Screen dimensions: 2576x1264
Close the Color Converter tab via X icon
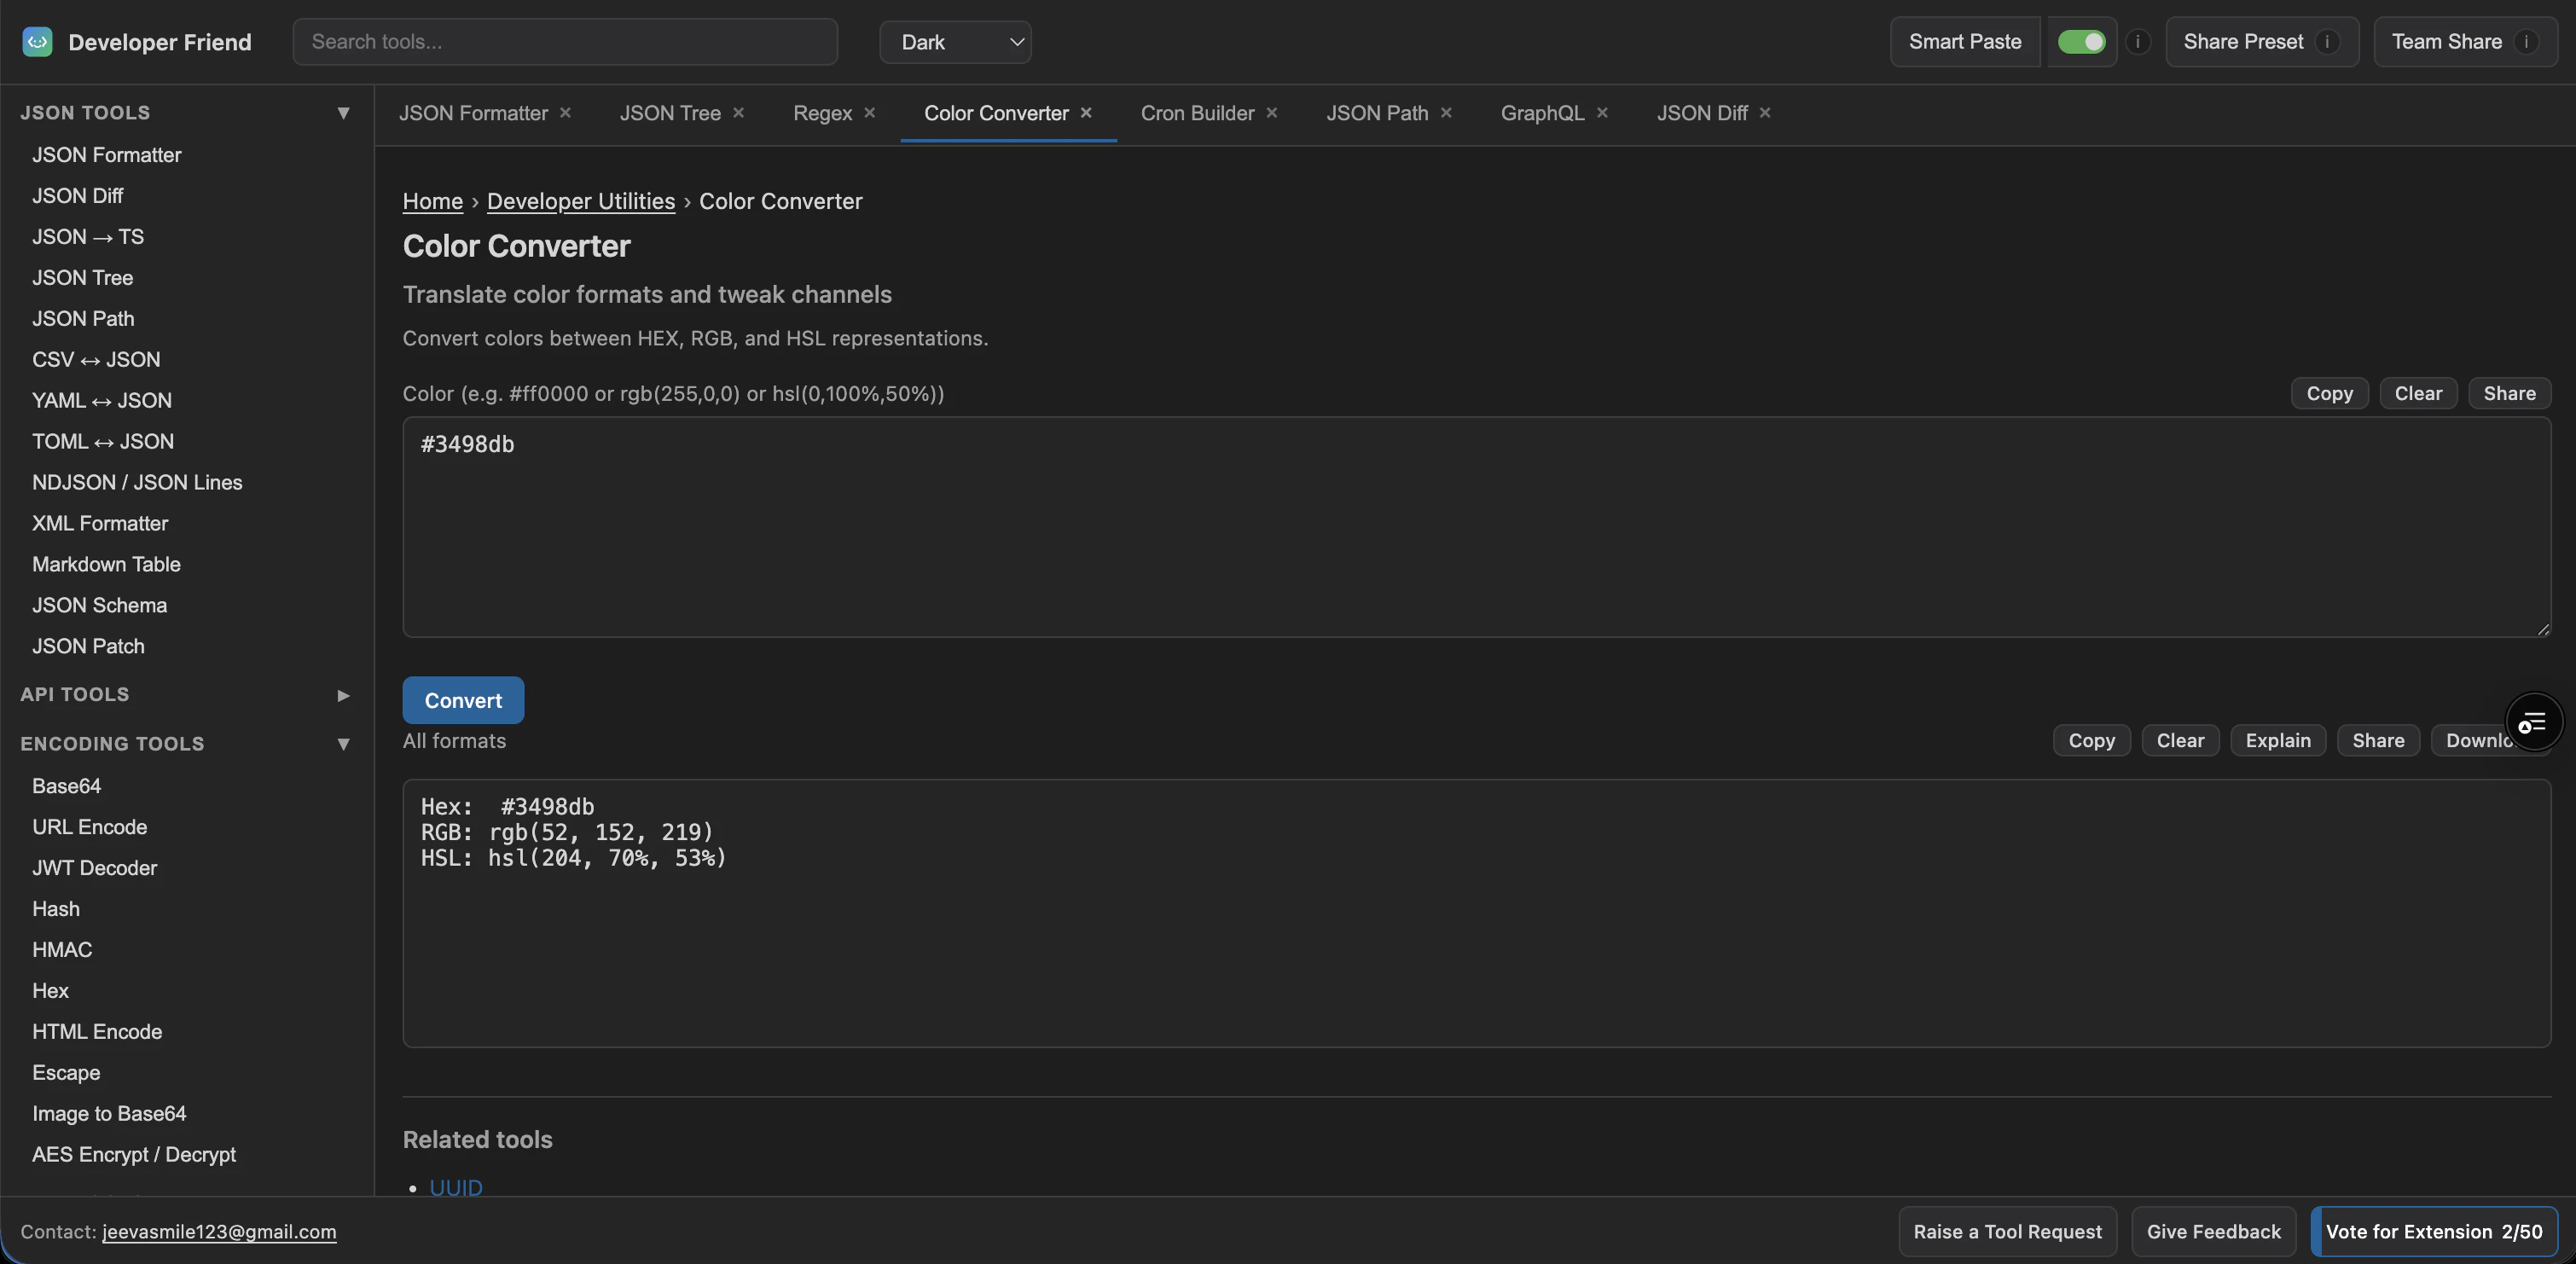pos(1086,113)
